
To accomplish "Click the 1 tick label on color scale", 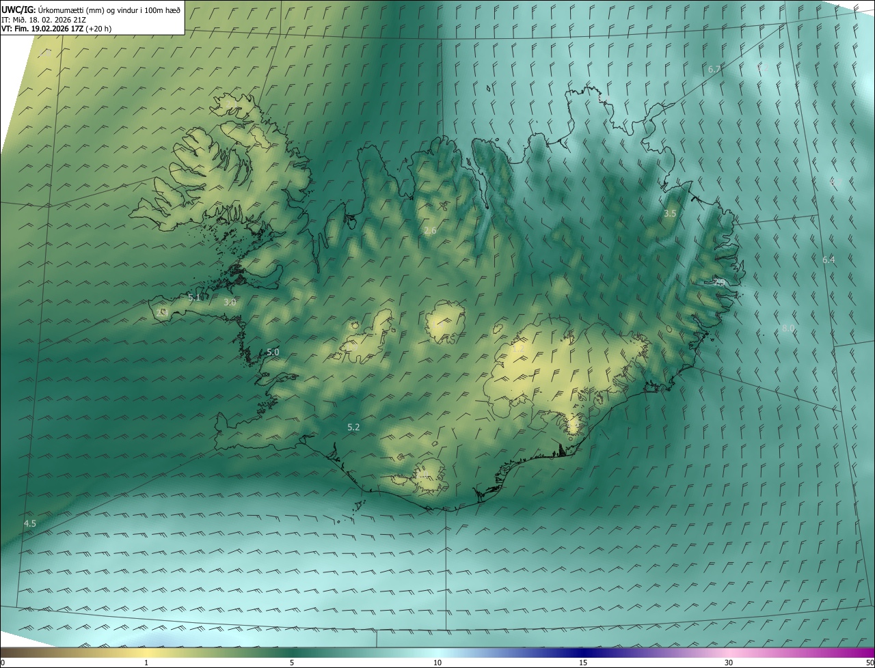I will point(146,663).
